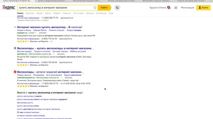The height and width of the screenshot is (119, 213).
Task: Switch to the Знатоки tab
Action: pos(90,13)
